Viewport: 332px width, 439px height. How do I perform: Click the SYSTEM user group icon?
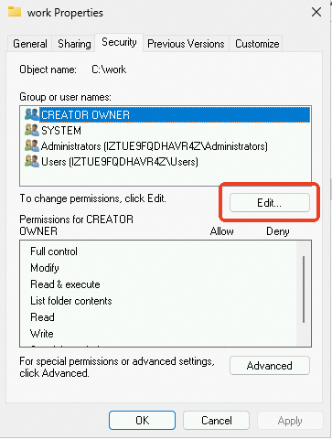[32, 130]
